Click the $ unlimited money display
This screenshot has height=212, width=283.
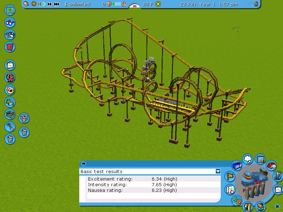77,4
